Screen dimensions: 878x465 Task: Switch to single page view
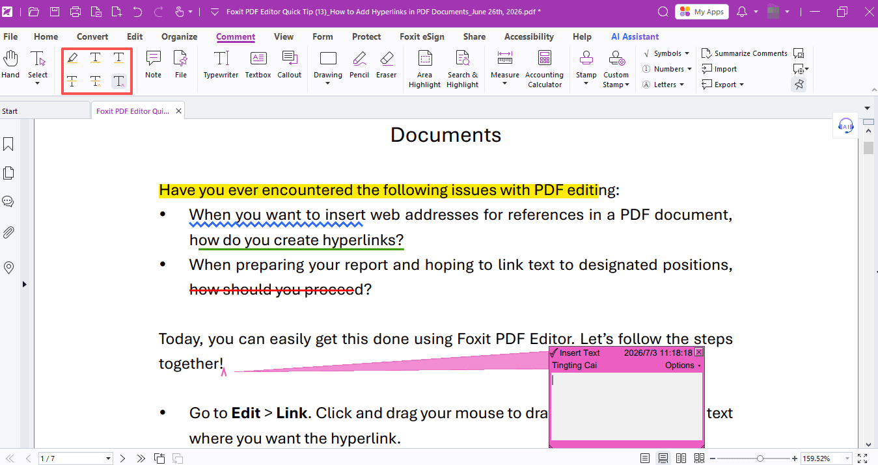coord(645,458)
